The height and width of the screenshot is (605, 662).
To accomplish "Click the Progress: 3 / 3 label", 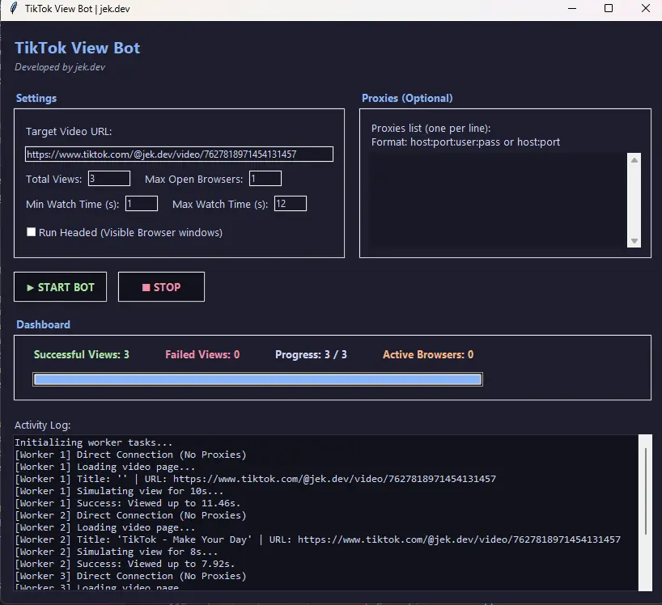I will (x=311, y=354).
